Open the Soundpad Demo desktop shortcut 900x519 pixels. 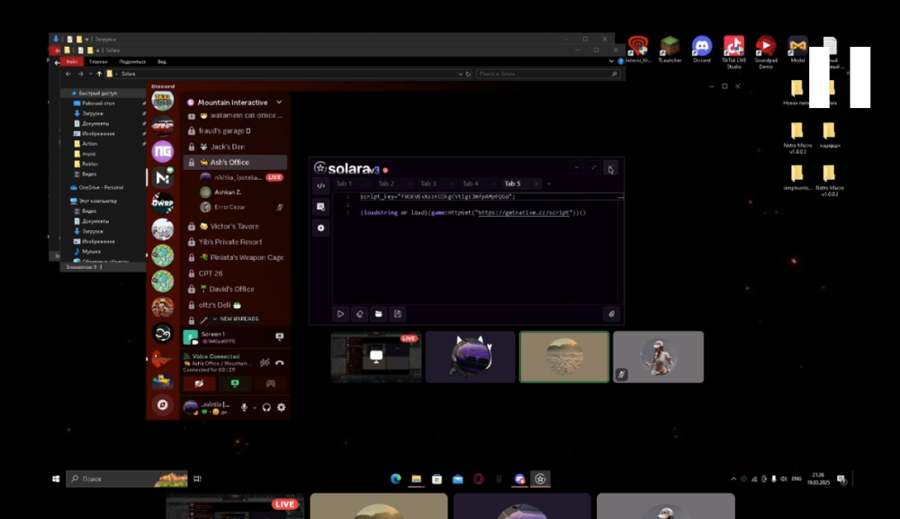click(x=766, y=52)
